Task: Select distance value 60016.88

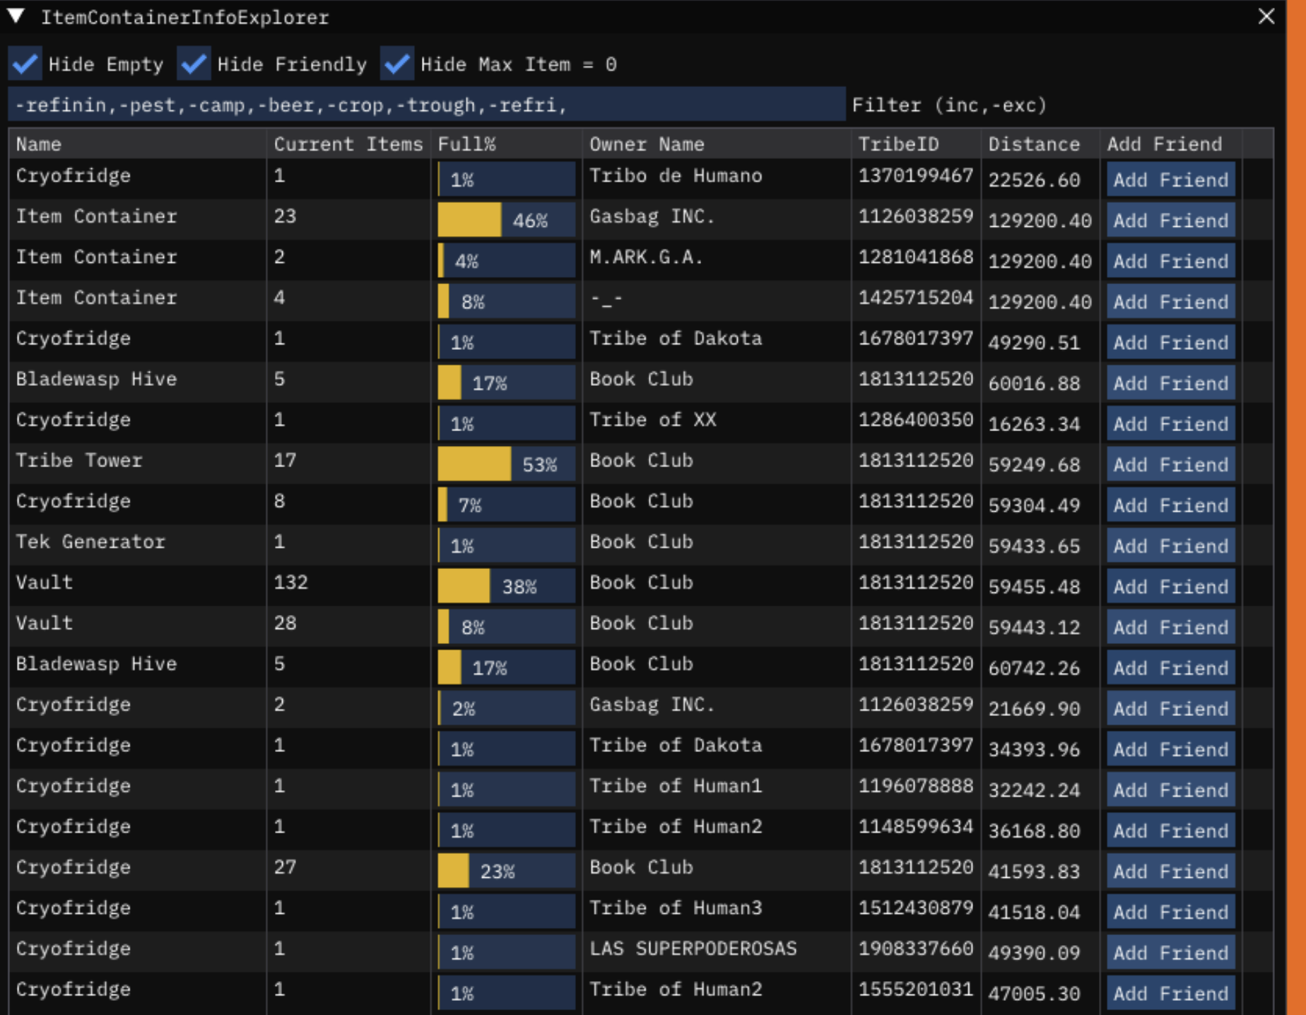Action: 1034,383
